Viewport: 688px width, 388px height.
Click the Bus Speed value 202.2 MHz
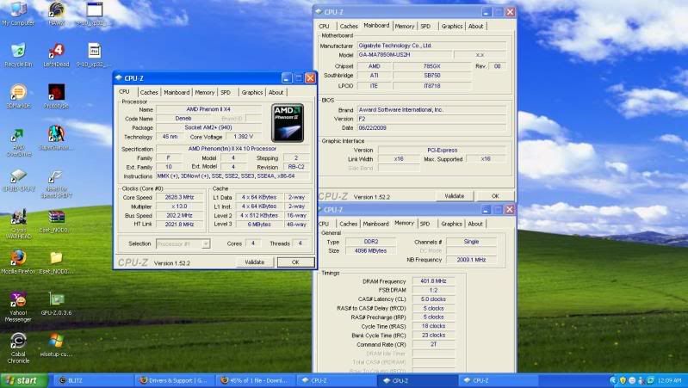pos(179,216)
